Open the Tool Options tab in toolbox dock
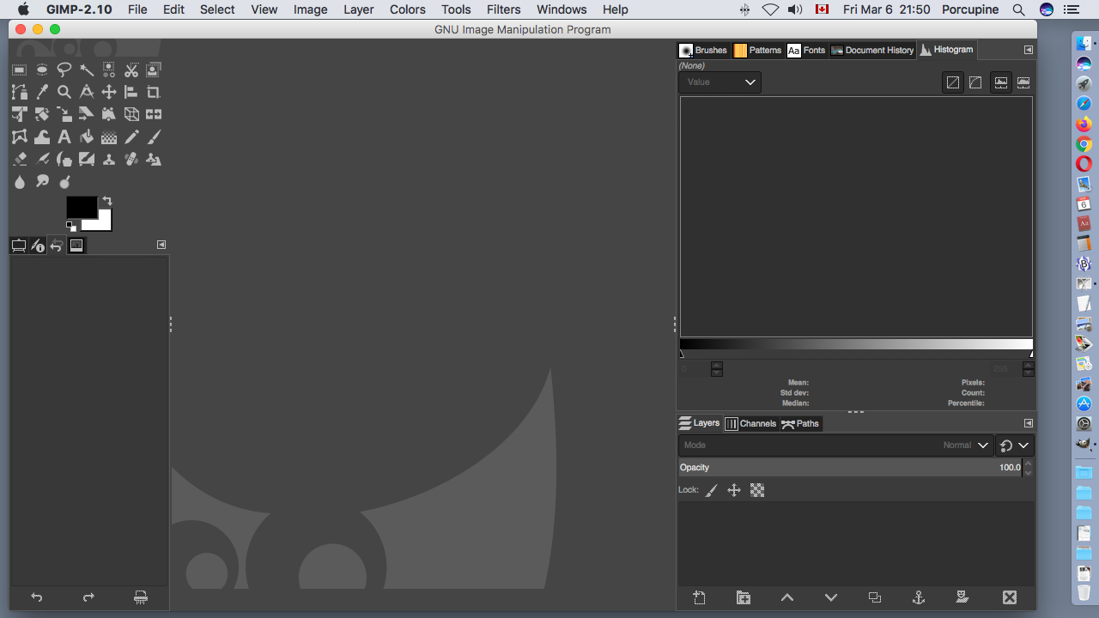The image size is (1099, 618). tap(19, 245)
